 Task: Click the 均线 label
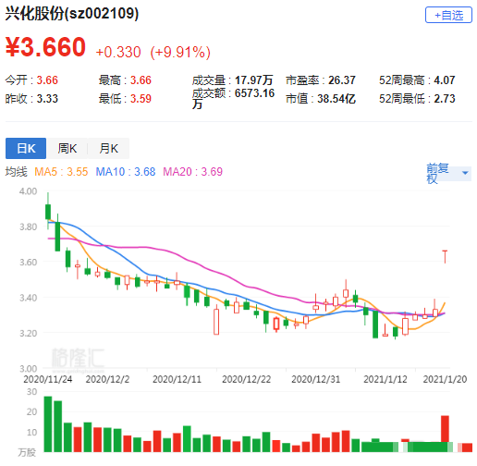[16, 172]
